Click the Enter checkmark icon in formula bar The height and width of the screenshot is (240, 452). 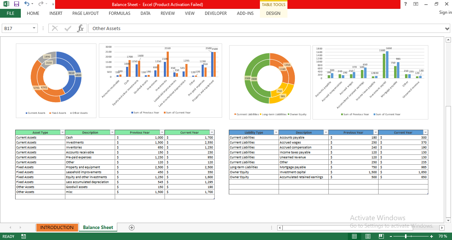click(68, 28)
